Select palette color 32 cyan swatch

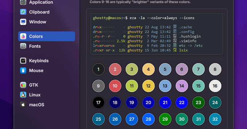coord(215,119)
